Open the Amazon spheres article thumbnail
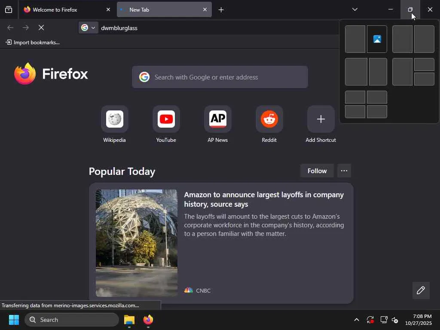440x330 pixels. coord(137,243)
